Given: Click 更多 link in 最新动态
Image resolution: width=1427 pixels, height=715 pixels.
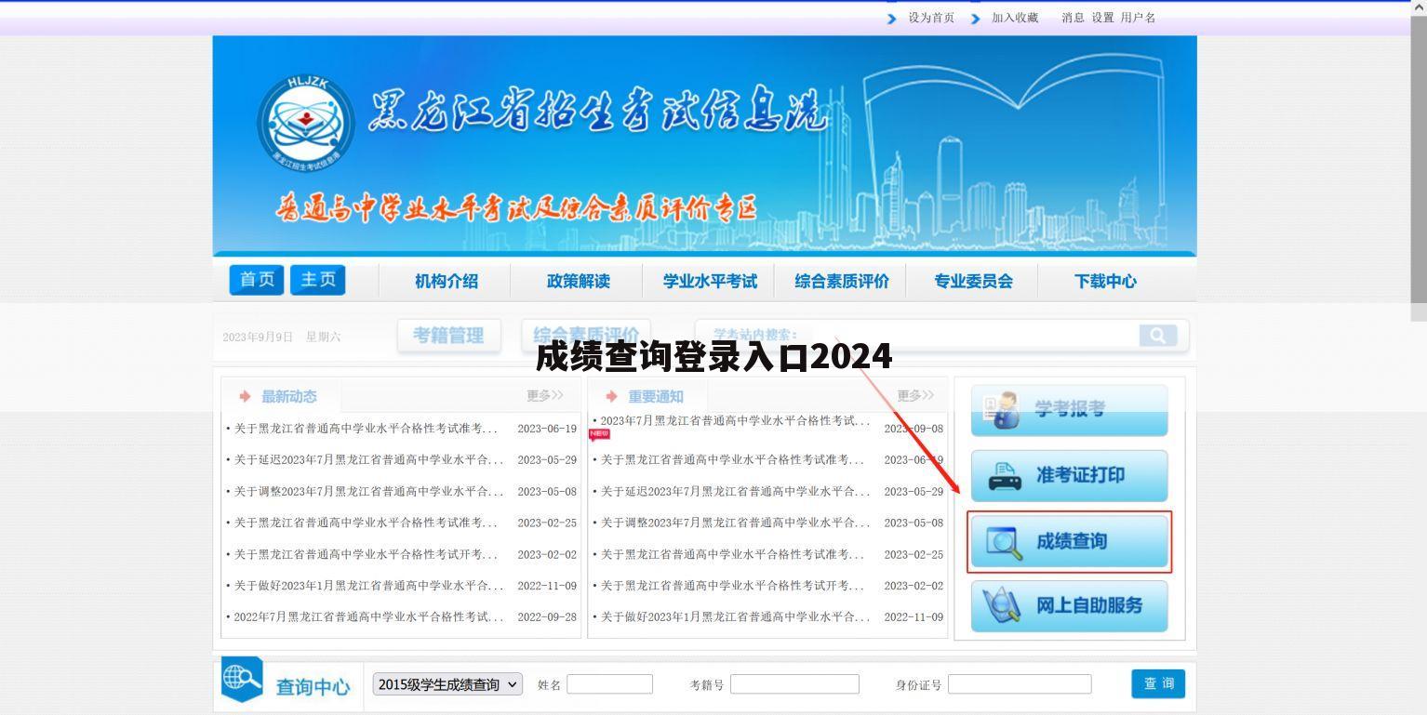Looking at the screenshot, I should 545,396.
